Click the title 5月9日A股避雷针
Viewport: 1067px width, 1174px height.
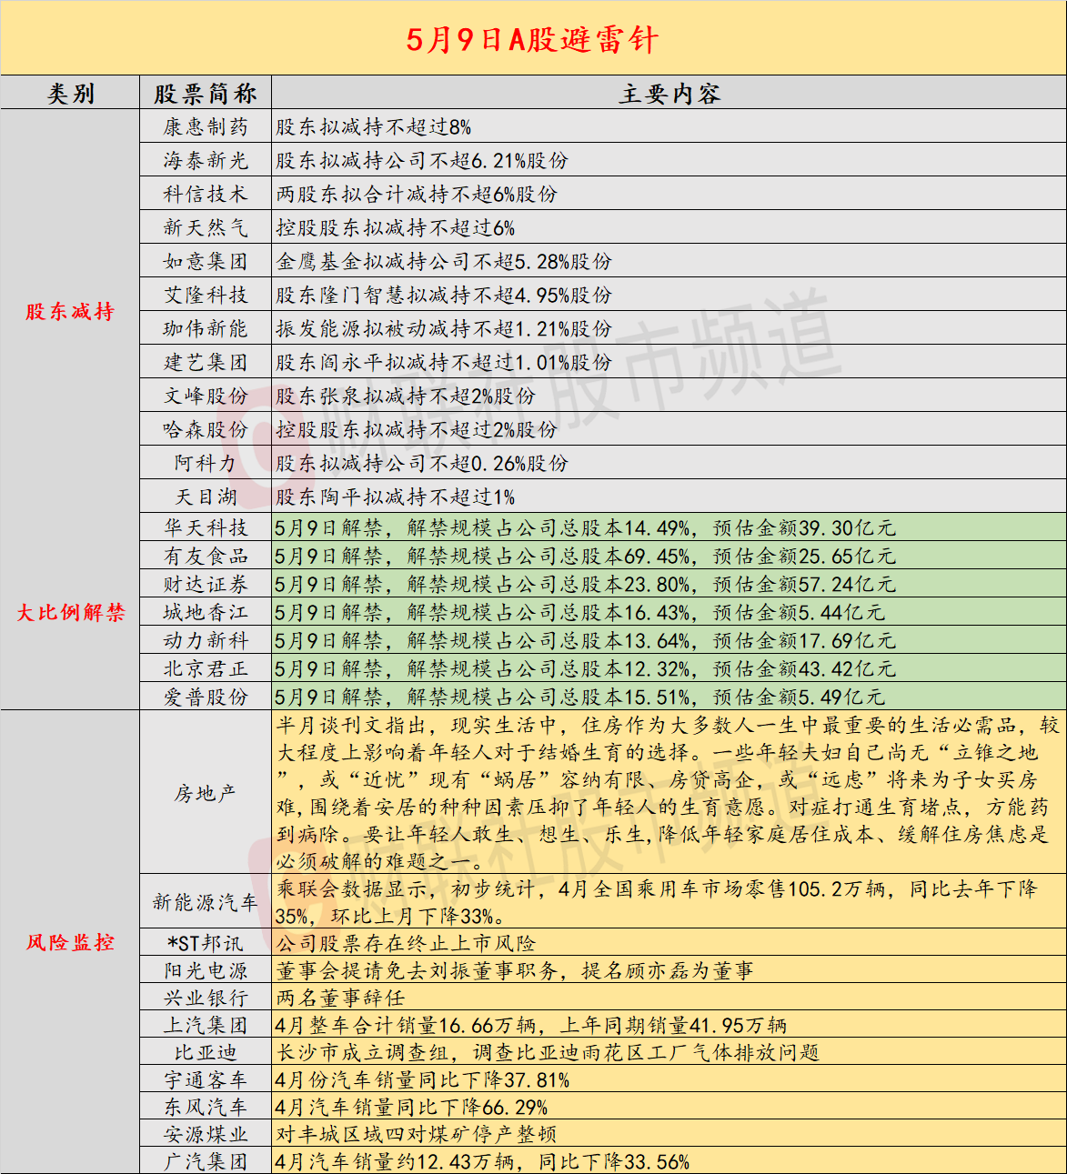[532, 39]
